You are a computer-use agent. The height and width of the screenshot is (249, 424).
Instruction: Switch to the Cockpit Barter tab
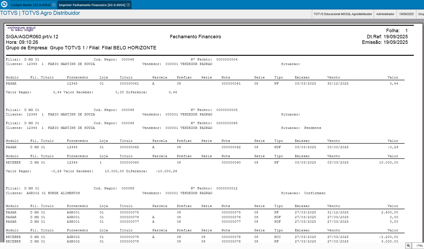(x=31, y=5)
